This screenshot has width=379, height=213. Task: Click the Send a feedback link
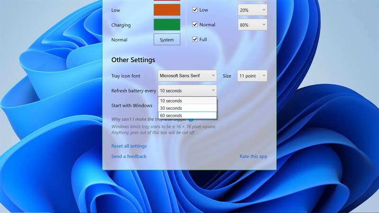pyautogui.click(x=128, y=156)
